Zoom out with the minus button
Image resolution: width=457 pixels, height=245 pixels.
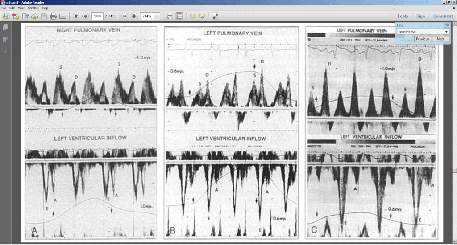click(x=125, y=16)
